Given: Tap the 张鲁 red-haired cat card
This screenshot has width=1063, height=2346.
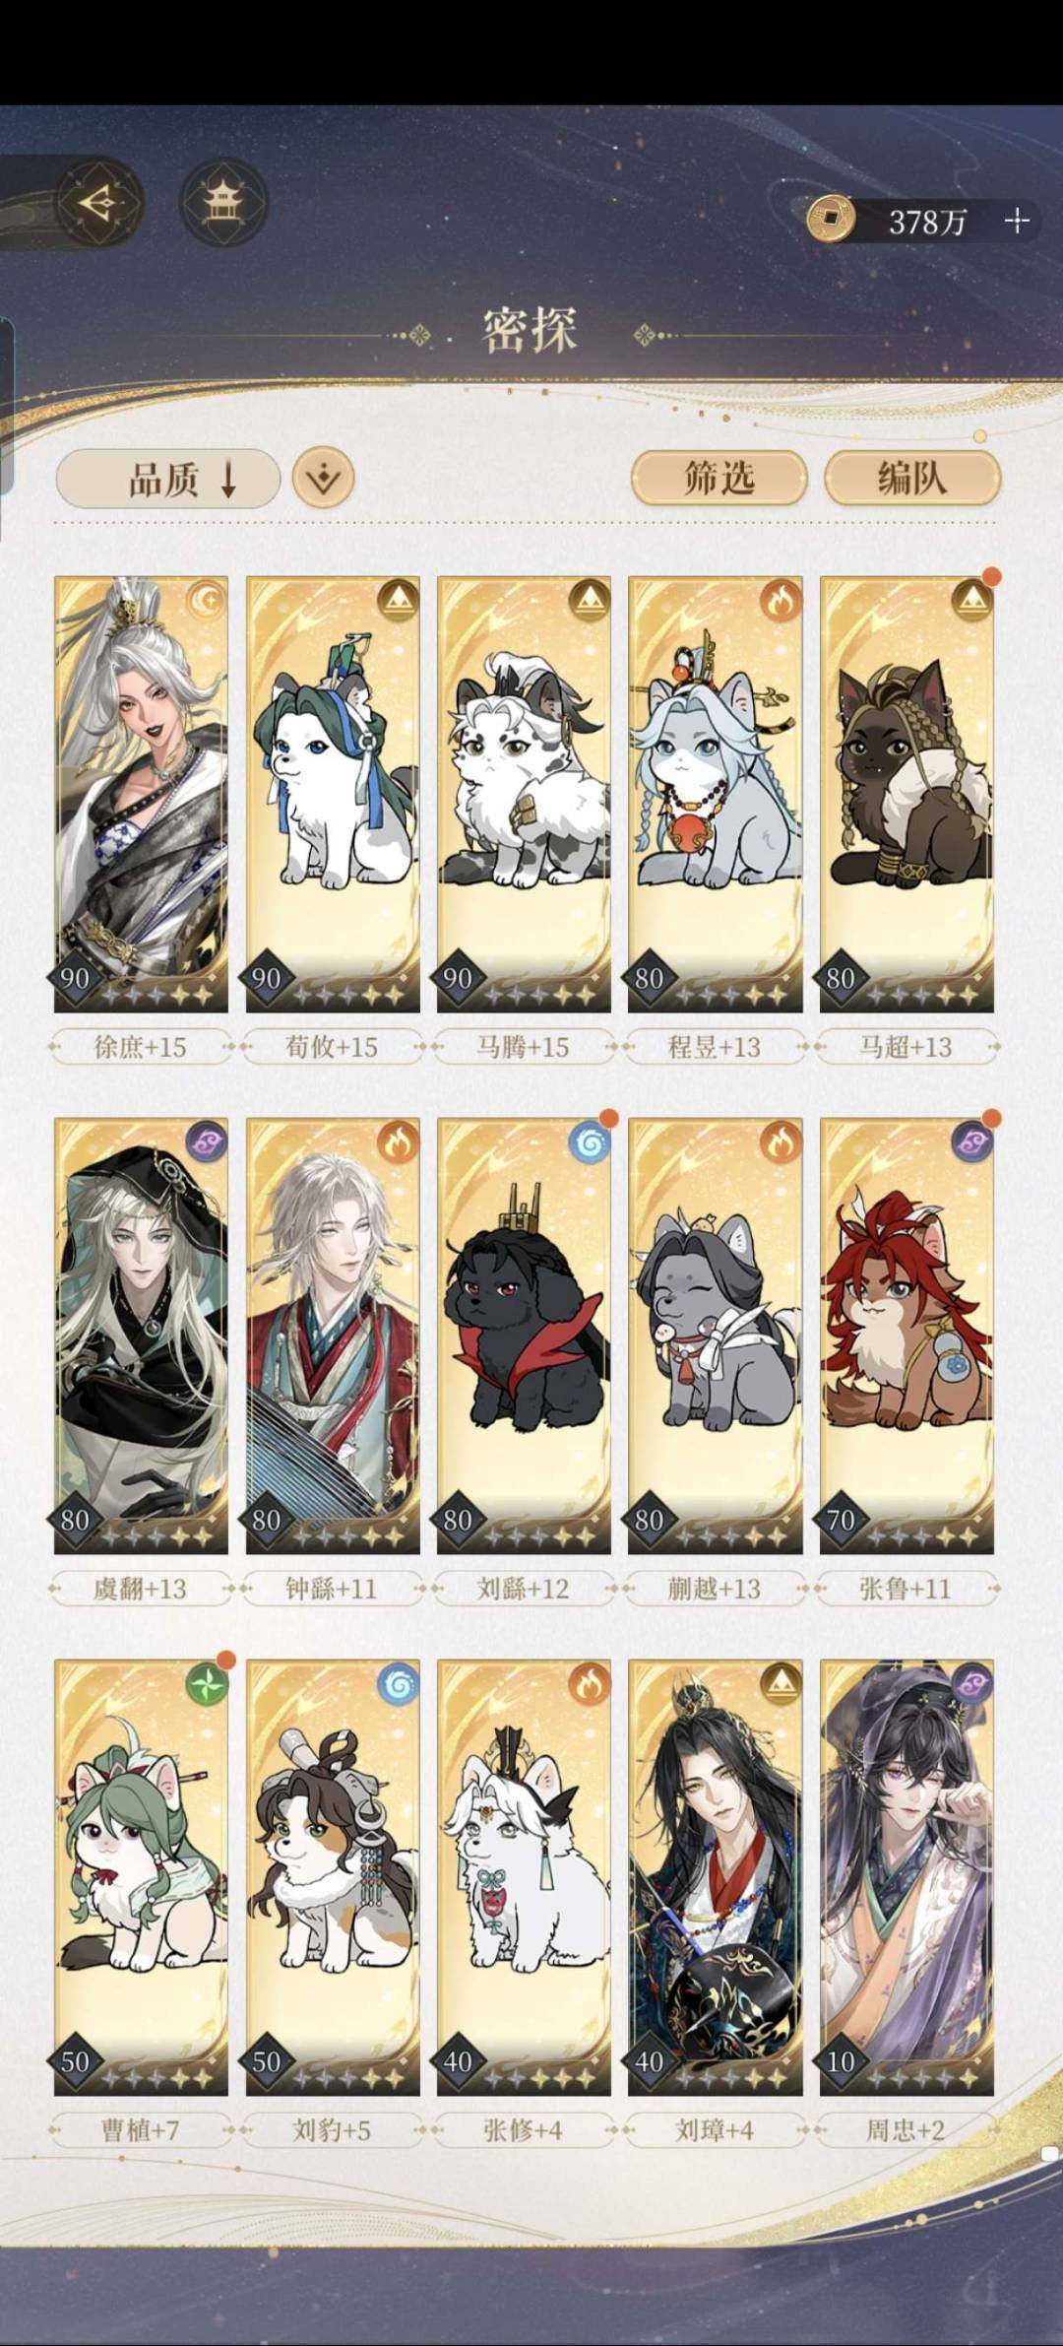Looking at the screenshot, I should click(907, 1336).
